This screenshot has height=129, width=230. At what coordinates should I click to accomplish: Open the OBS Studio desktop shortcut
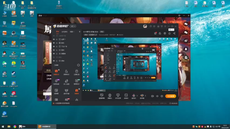pos(14,34)
